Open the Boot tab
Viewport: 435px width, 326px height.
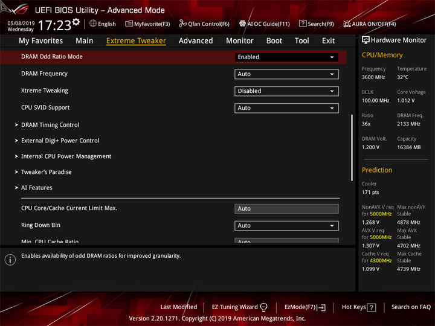pyautogui.click(x=274, y=41)
